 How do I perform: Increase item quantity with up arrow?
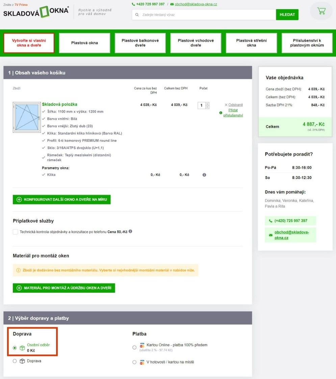point(207,104)
